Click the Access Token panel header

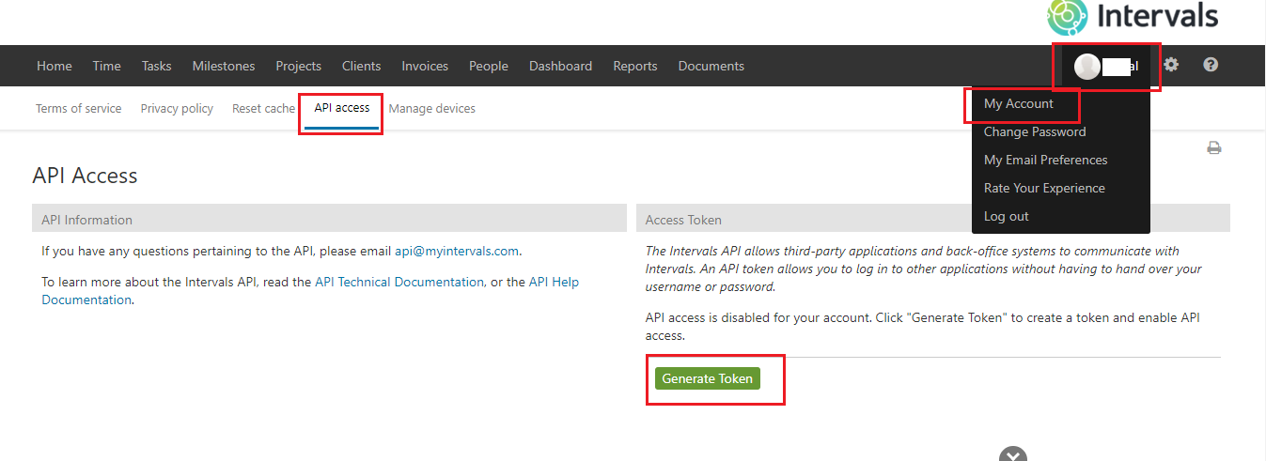tap(933, 219)
